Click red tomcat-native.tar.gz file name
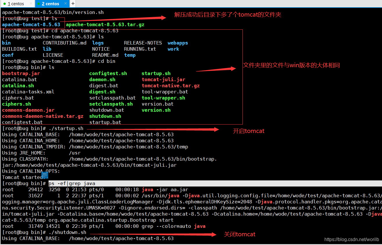 [x=171, y=86]
